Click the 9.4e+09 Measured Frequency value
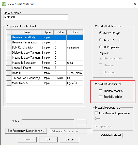The image size is (139, 146). click(60, 78)
